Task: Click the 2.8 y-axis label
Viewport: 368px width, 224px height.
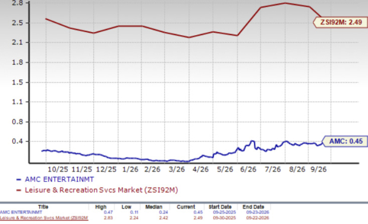Action: point(18,3)
